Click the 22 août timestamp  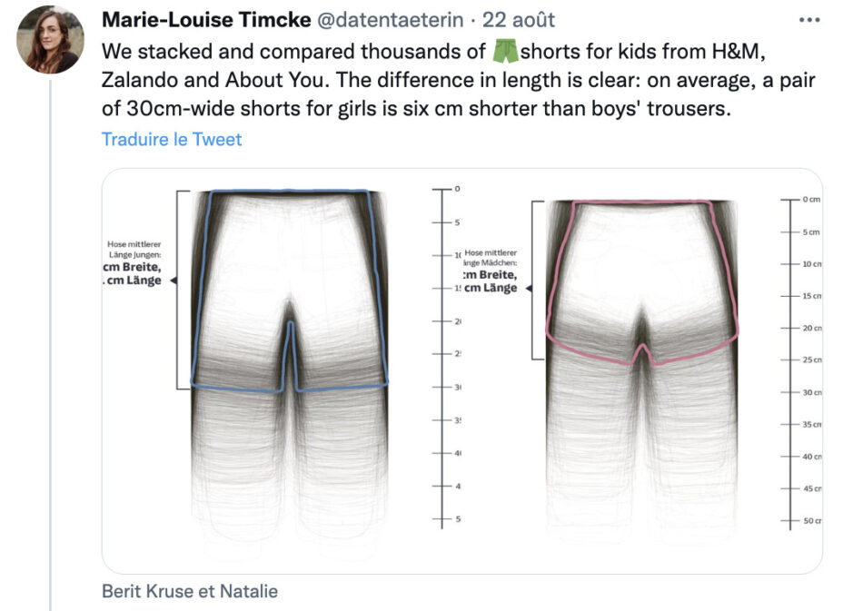519,20
